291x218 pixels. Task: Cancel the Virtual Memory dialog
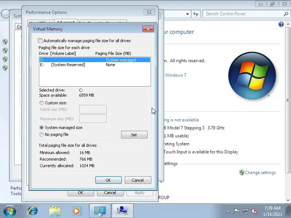point(138,180)
